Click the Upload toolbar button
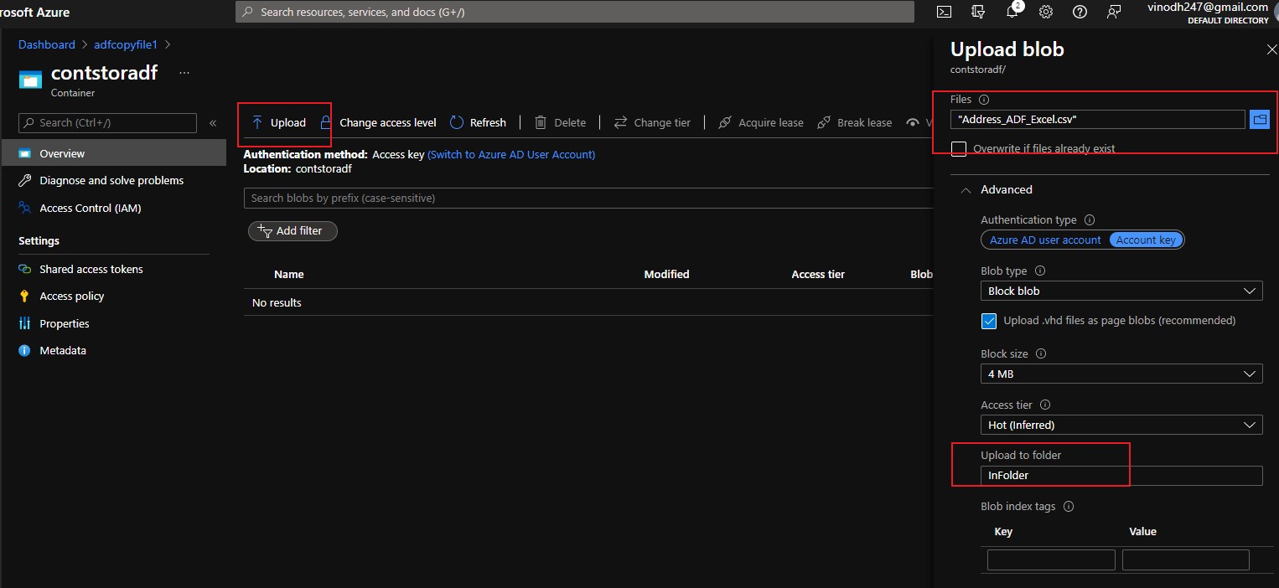 pyautogui.click(x=280, y=123)
